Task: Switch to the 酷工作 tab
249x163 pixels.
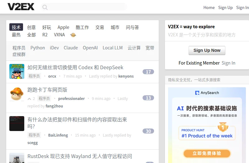Action: click(x=82, y=27)
